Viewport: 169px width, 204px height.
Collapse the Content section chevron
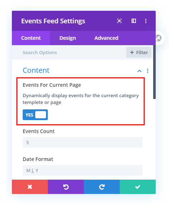point(140,71)
